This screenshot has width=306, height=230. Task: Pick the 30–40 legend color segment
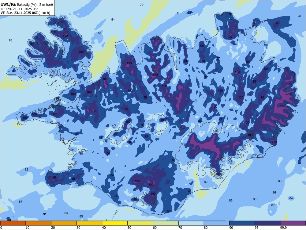tap(89, 223)
